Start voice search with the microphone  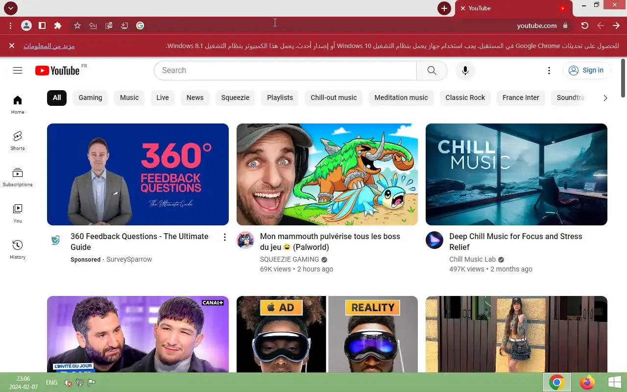(465, 71)
